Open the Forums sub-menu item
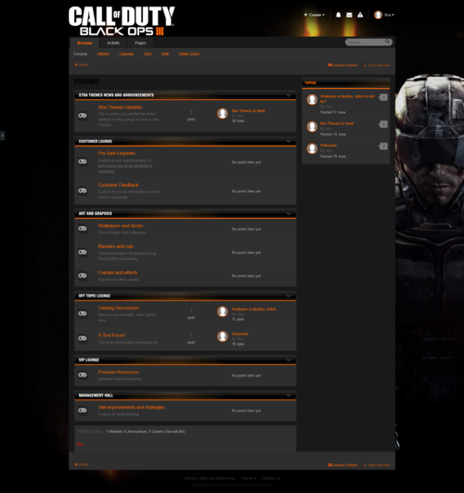Screen dimensions: 464x493 [x=81, y=54]
